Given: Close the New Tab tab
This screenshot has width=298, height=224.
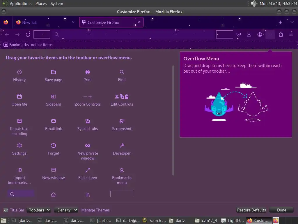Looking at the screenshot, I should click(x=73, y=22).
